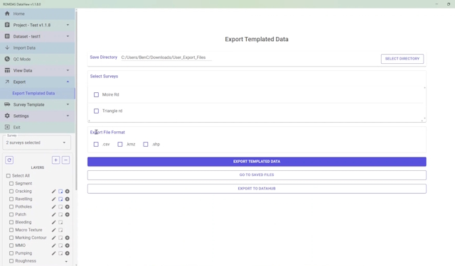Click the plus circle icon for Ravelling layer
455x266 pixels.
pos(67,199)
